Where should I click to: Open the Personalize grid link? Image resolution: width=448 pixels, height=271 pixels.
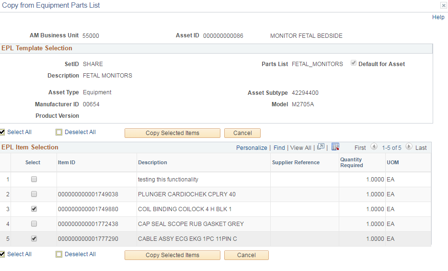[252, 148]
